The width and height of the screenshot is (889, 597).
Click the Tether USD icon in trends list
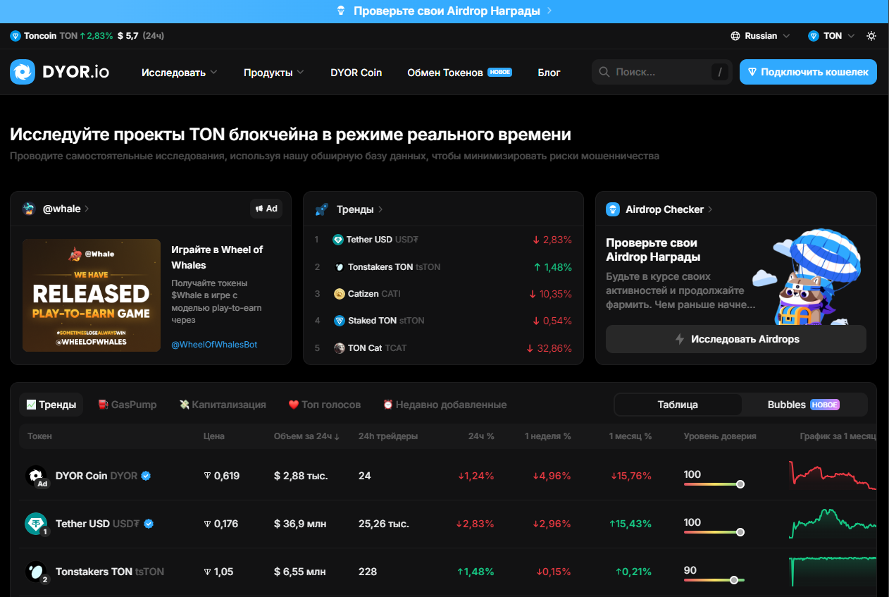click(338, 240)
